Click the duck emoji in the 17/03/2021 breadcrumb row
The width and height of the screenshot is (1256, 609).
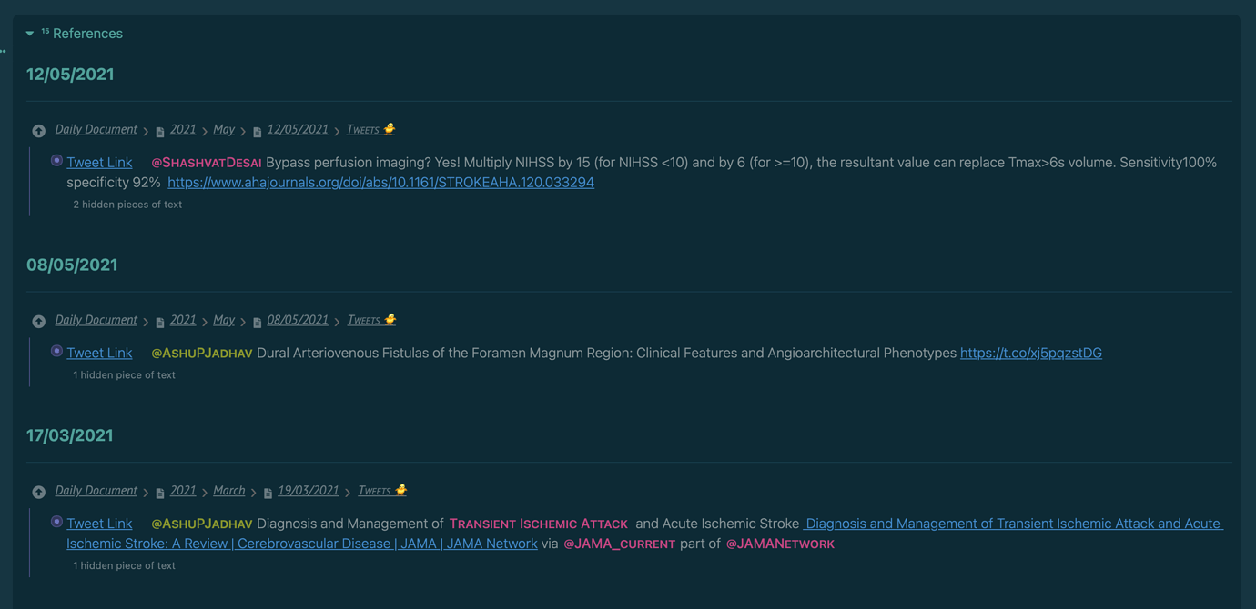point(400,488)
